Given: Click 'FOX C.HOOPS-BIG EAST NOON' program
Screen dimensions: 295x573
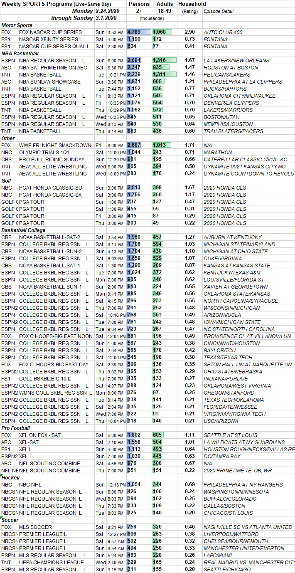Looking at the screenshot, I should point(56,336).
